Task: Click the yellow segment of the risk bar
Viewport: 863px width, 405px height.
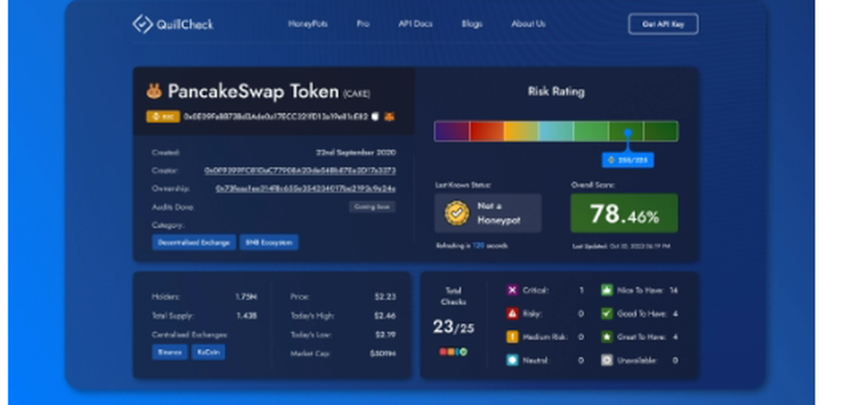Action: point(521,131)
